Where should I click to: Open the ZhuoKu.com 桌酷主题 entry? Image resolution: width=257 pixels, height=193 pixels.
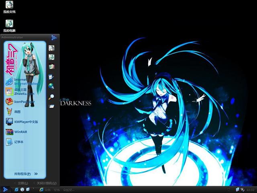pyautogui.click(x=20, y=92)
